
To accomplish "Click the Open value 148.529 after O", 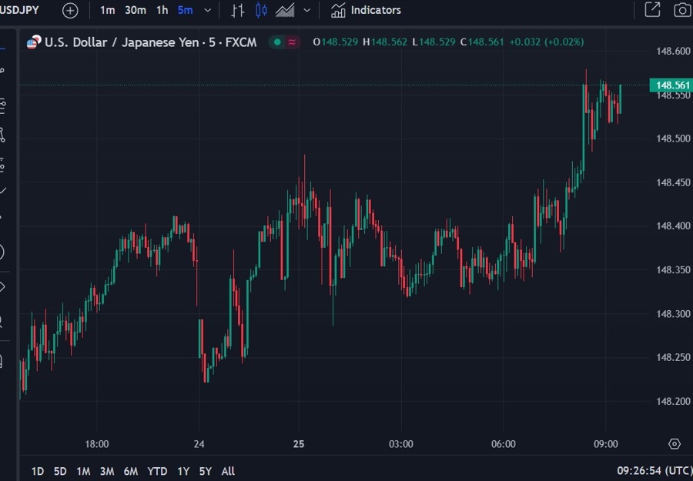I will point(340,42).
